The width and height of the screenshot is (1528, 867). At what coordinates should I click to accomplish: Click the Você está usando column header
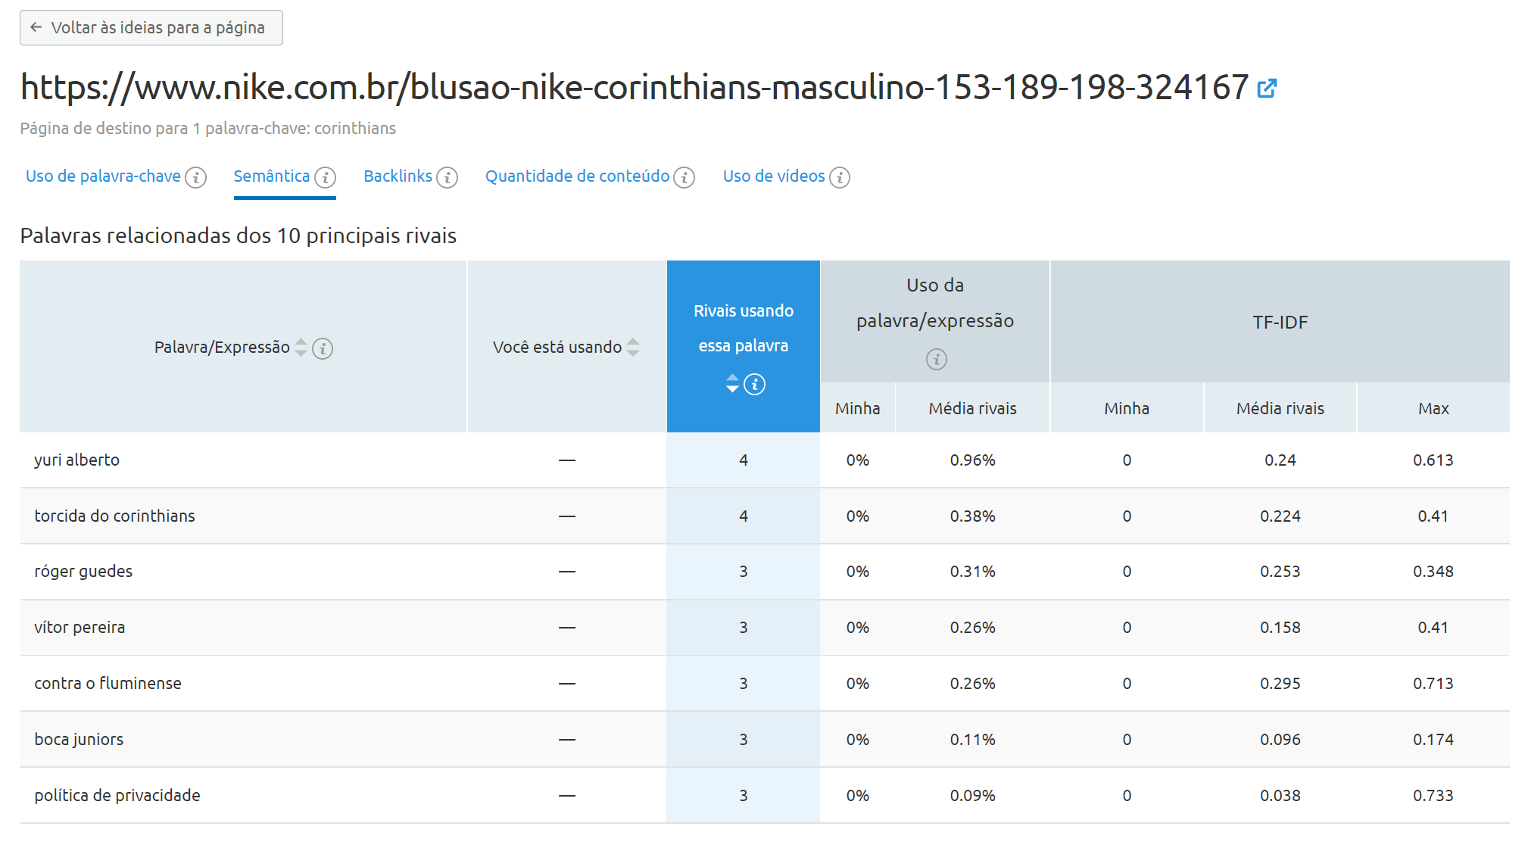click(567, 347)
